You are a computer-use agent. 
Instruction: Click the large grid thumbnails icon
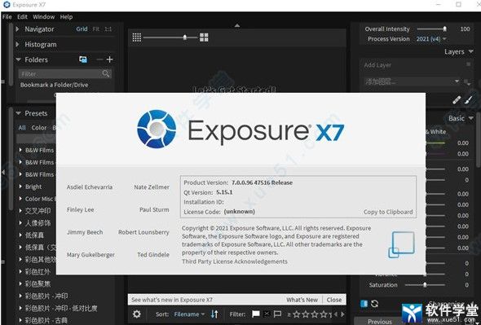(x=204, y=37)
